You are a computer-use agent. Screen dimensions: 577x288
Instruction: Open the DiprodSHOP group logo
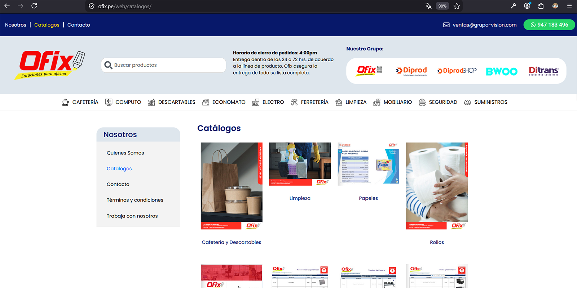coord(457,71)
